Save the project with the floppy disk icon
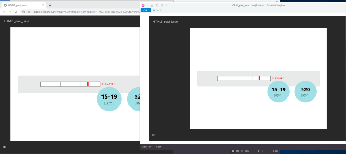 [152, 5]
